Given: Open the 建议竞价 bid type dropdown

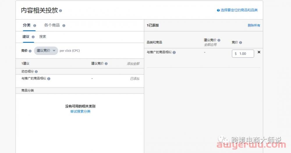Looking at the screenshot, I should tap(46, 51).
